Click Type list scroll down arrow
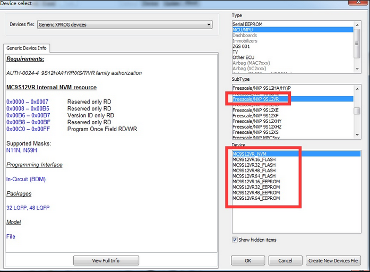The width and height of the screenshot is (370, 272). click(357, 69)
